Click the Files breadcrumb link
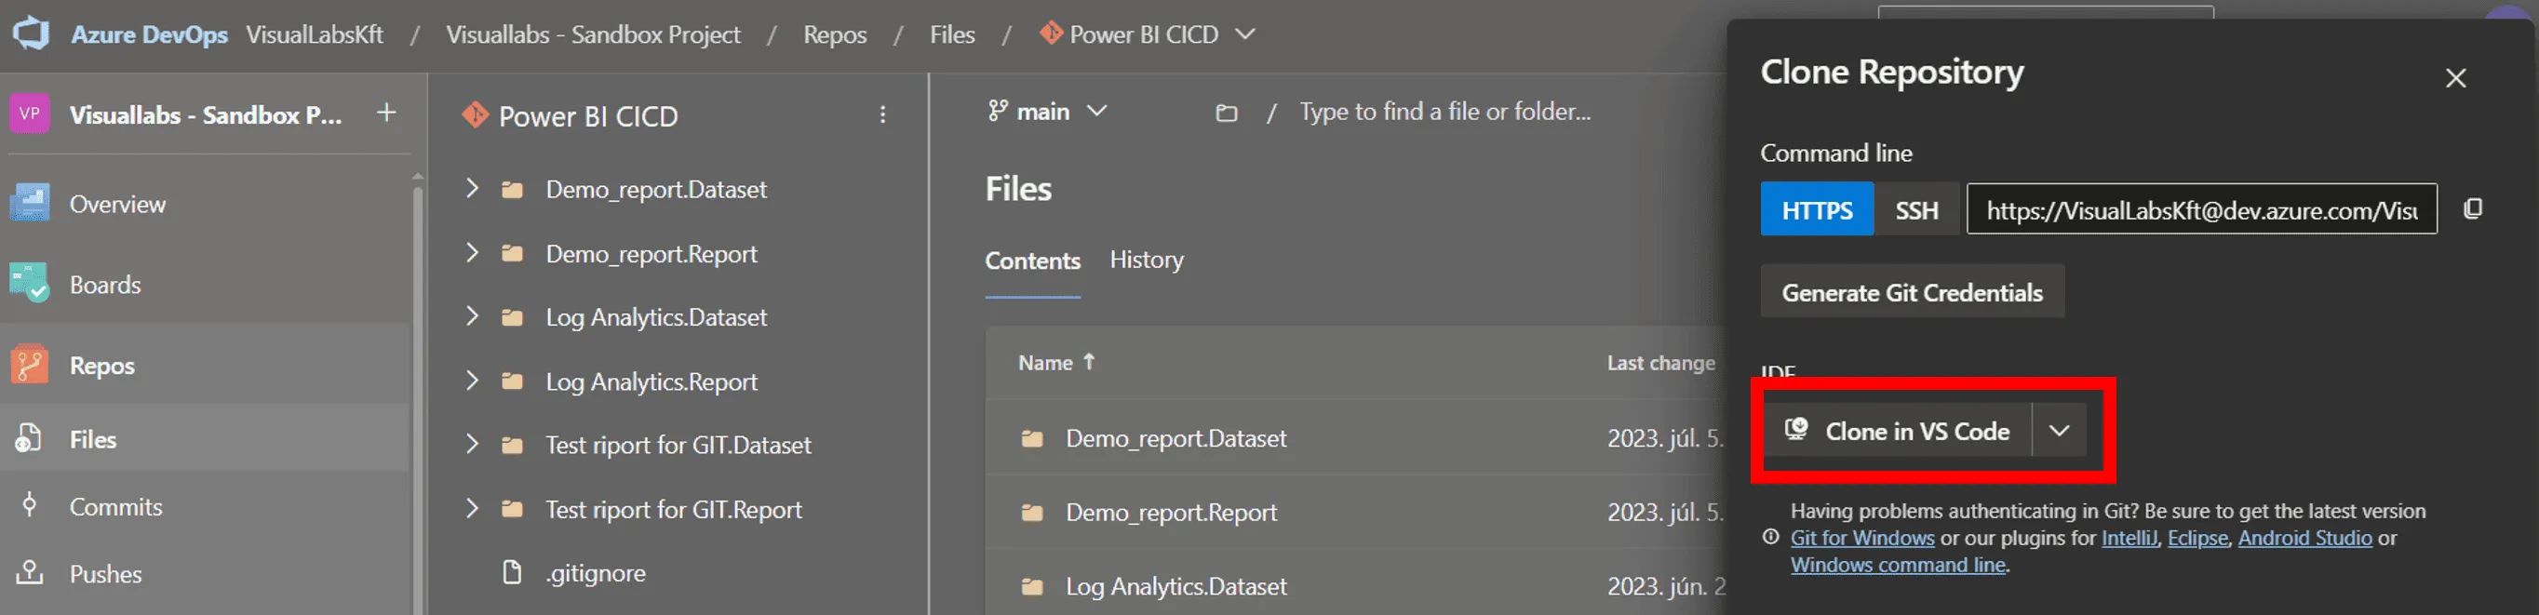This screenshot has height=615, width=2539. click(952, 34)
